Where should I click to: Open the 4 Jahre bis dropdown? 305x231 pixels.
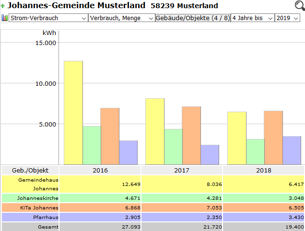pyautogui.click(x=252, y=18)
